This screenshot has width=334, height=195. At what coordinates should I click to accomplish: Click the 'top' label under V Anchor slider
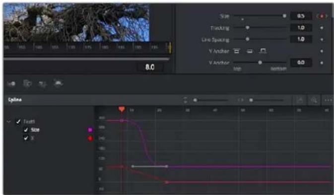pyautogui.click(x=237, y=69)
